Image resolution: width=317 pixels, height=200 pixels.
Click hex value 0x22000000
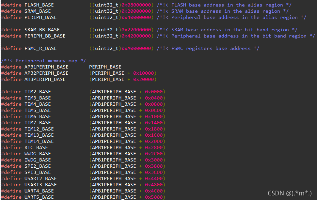[x=136, y=30]
